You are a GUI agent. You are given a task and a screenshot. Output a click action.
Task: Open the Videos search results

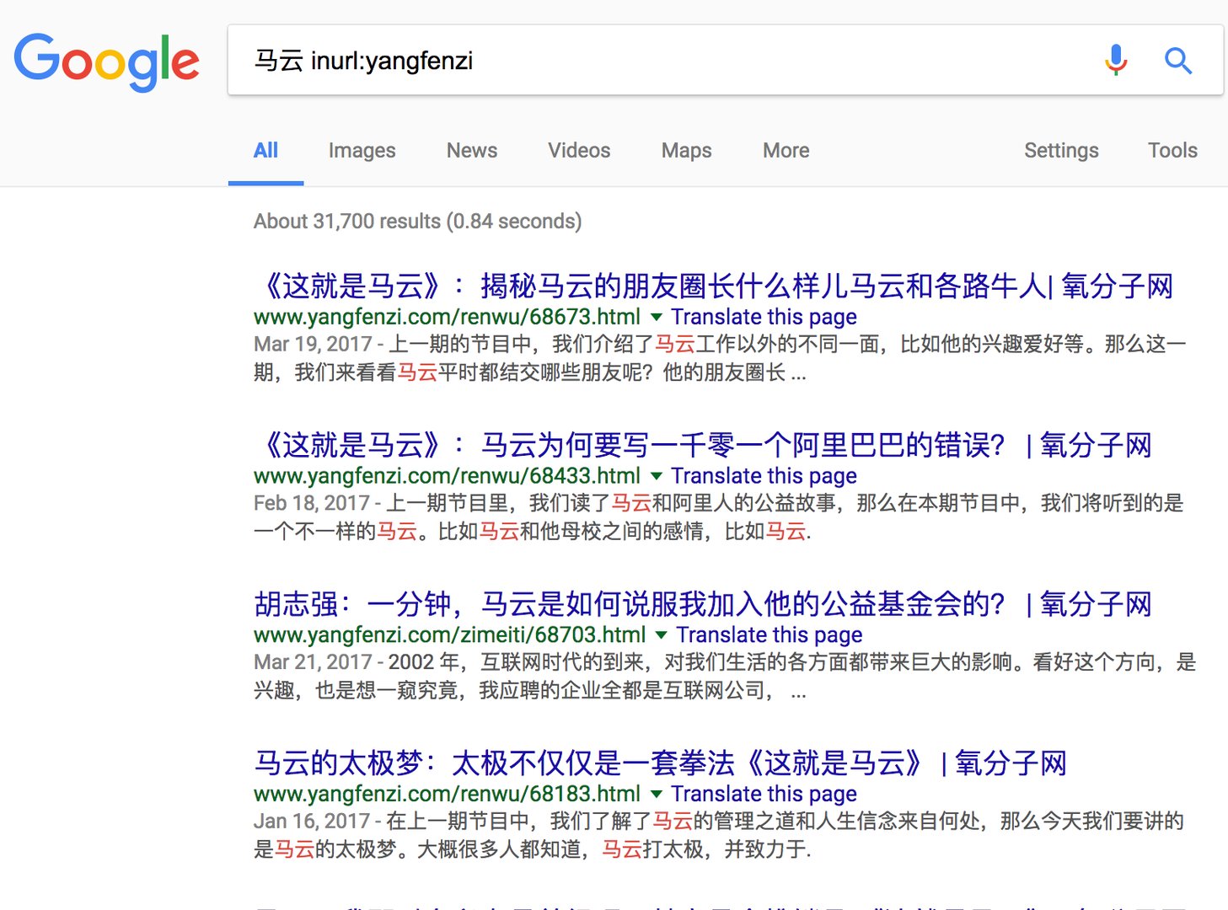pyautogui.click(x=578, y=150)
